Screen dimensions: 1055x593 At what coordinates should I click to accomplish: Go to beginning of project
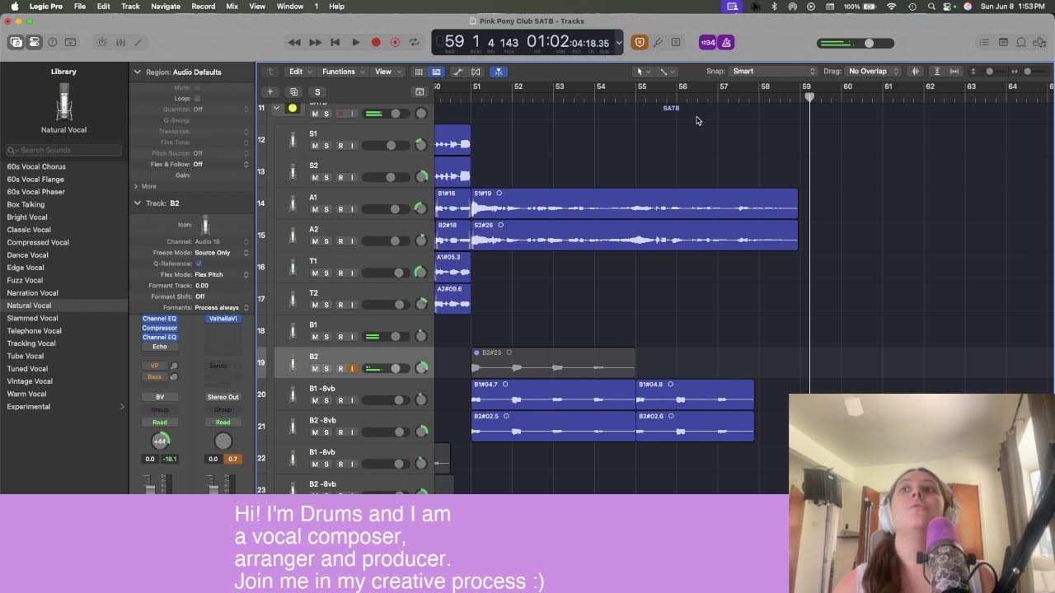(x=335, y=42)
